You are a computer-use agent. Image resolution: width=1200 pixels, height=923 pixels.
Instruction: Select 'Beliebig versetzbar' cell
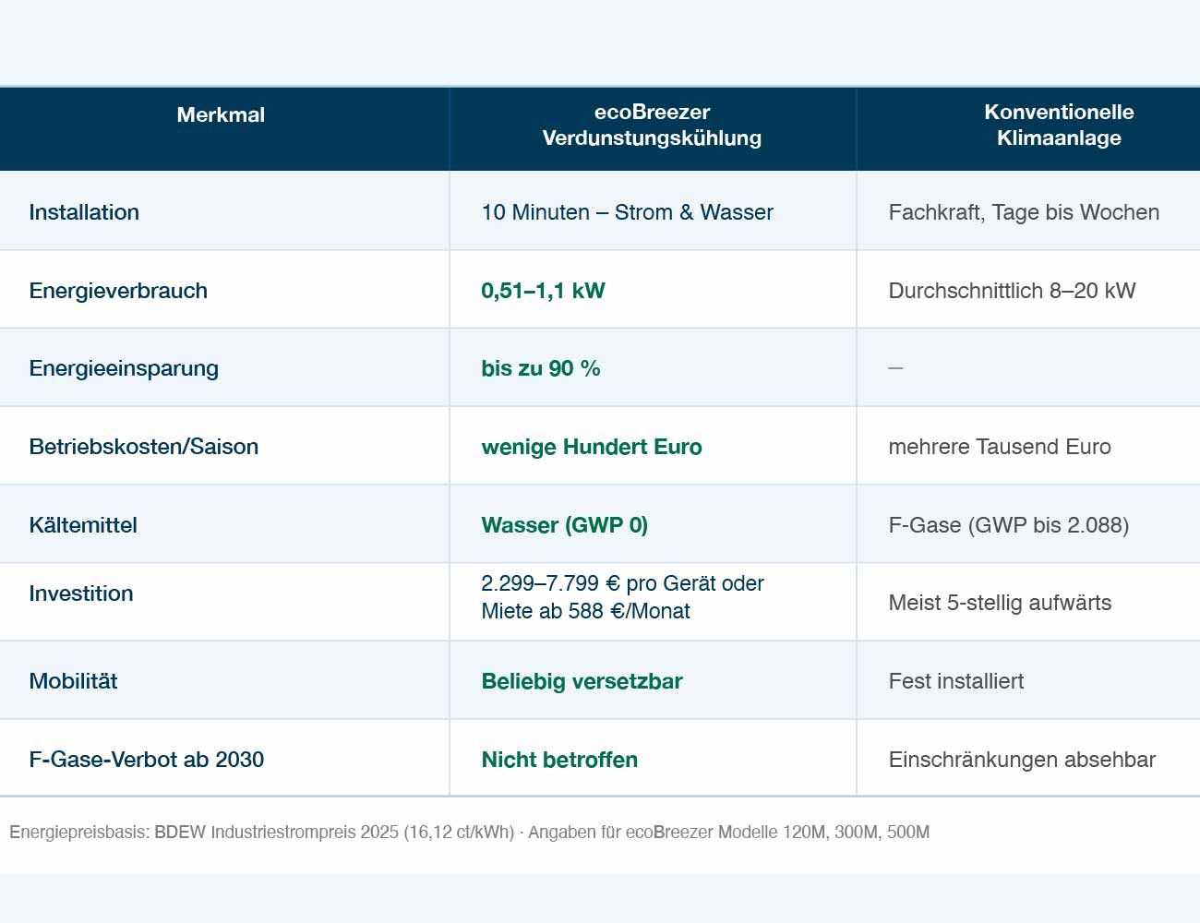point(582,681)
